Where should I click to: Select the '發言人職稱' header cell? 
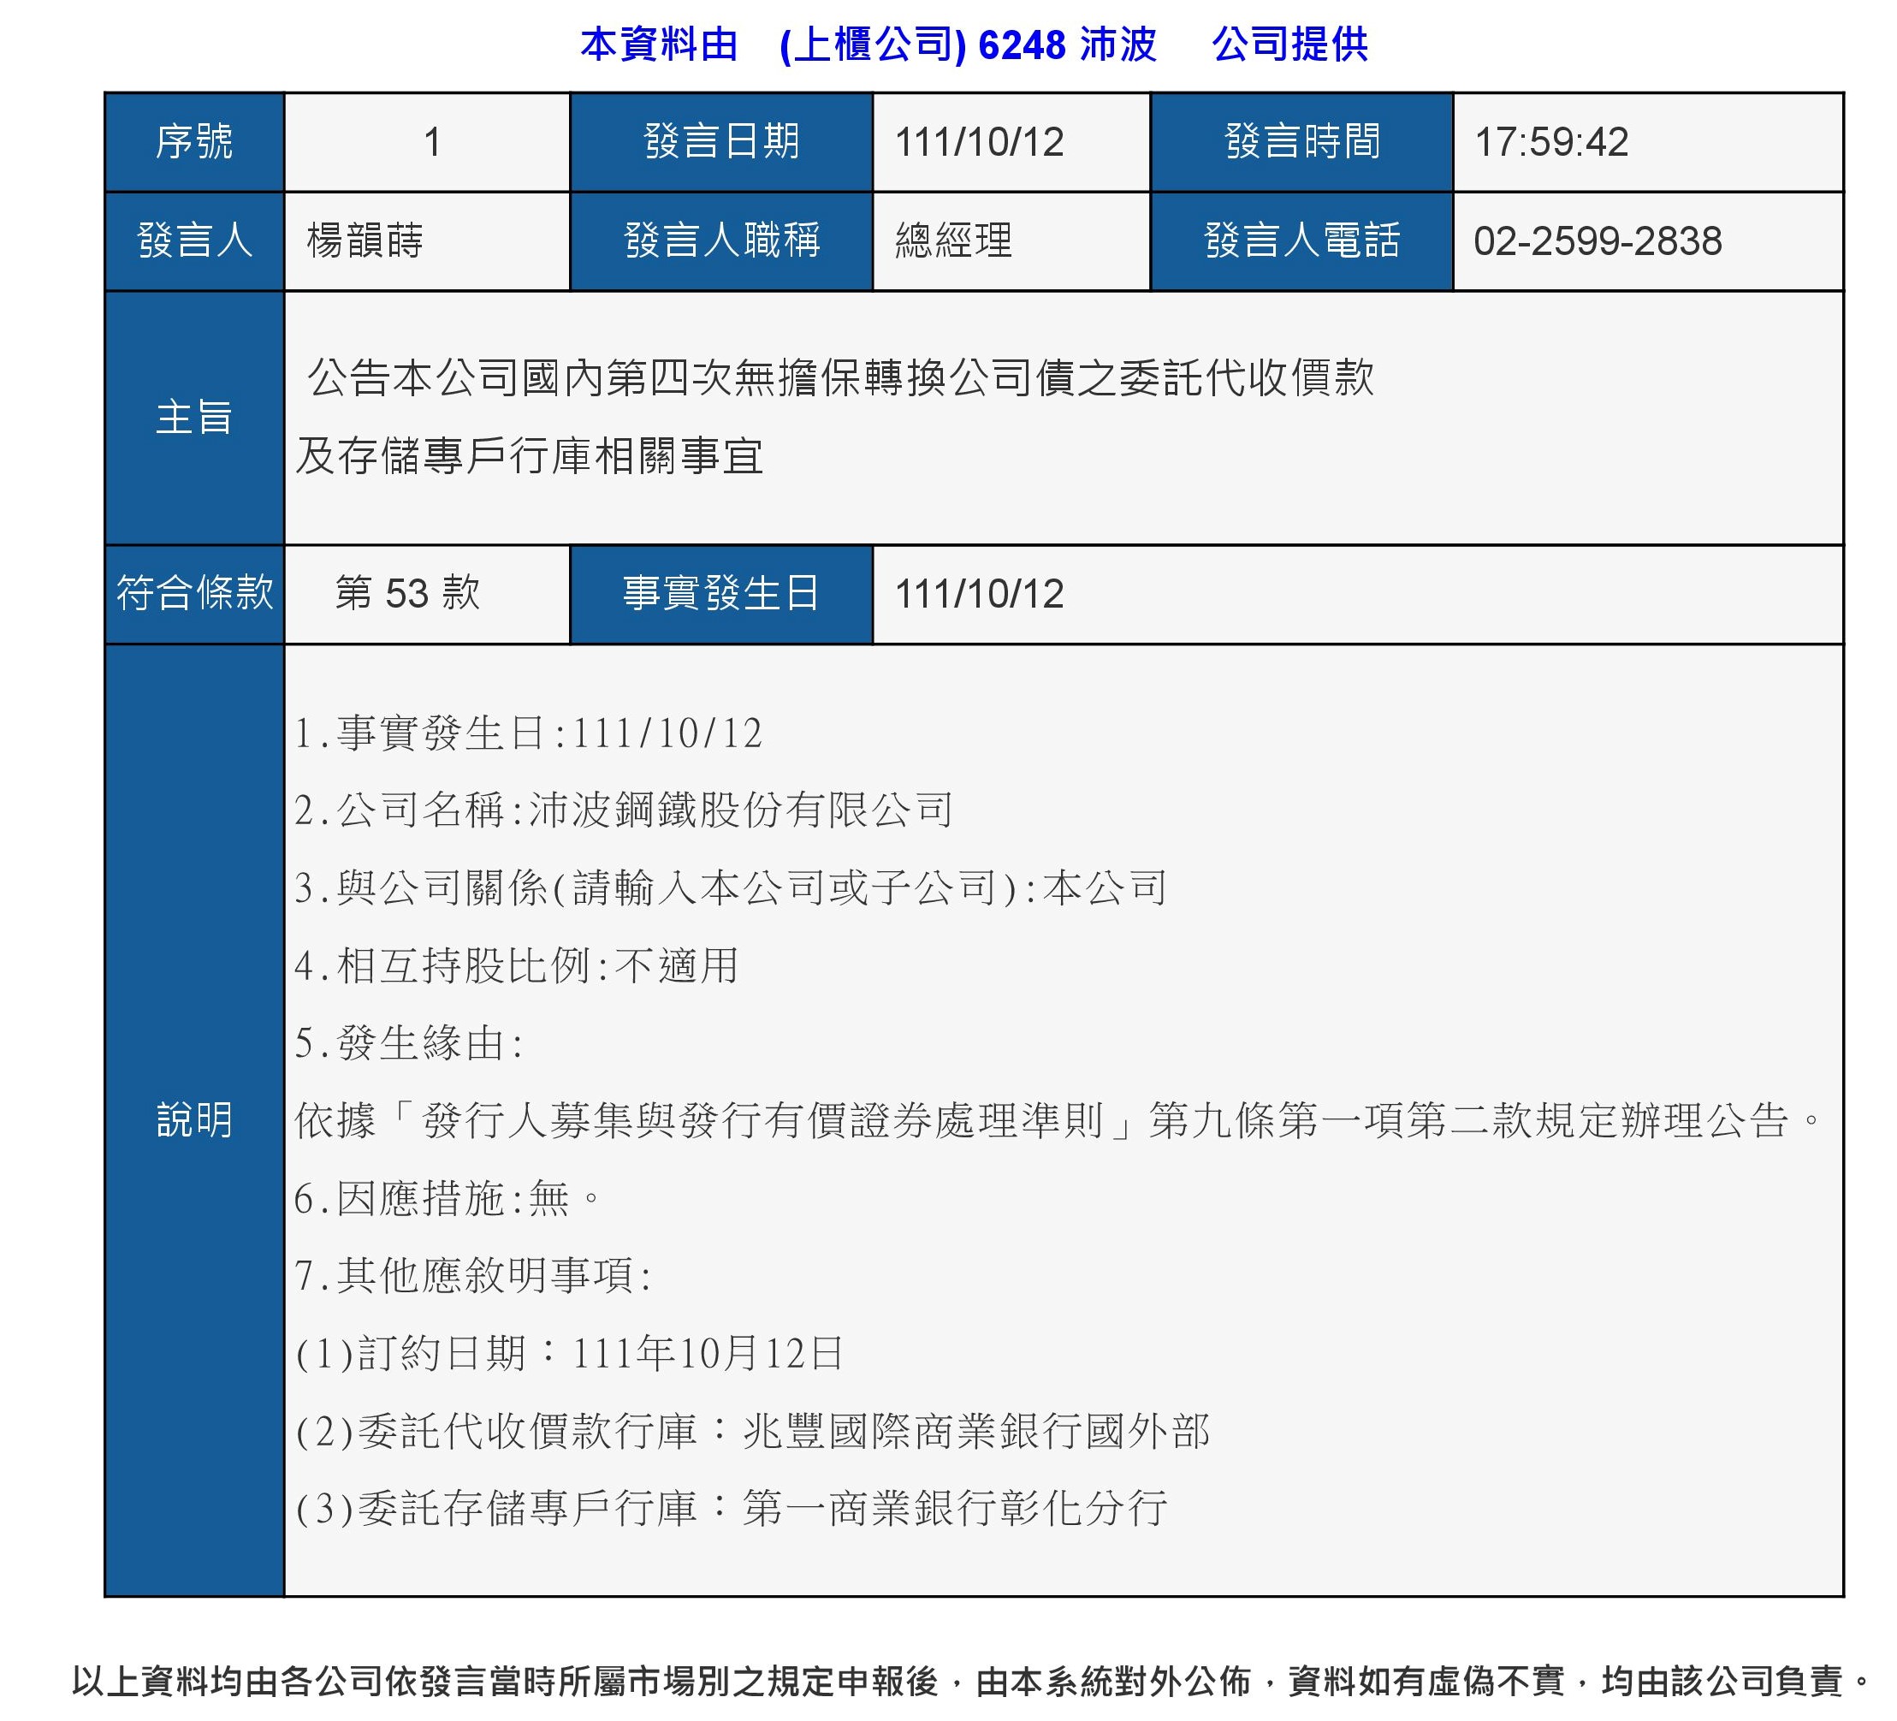click(x=721, y=240)
